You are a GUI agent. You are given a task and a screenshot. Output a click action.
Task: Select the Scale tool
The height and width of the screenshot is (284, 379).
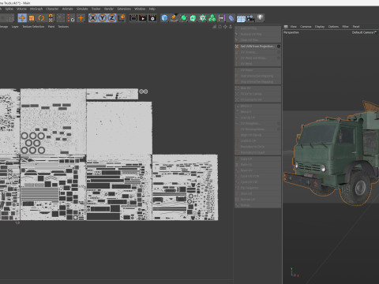pos(32,18)
